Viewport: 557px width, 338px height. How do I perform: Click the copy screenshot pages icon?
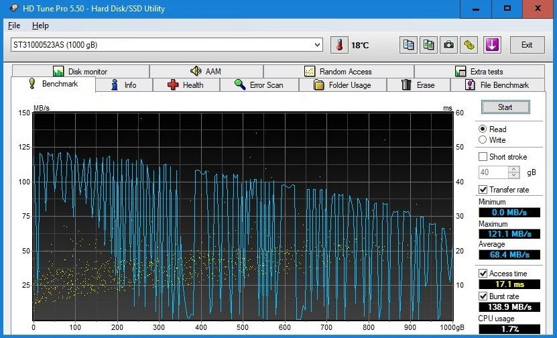coord(428,45)
